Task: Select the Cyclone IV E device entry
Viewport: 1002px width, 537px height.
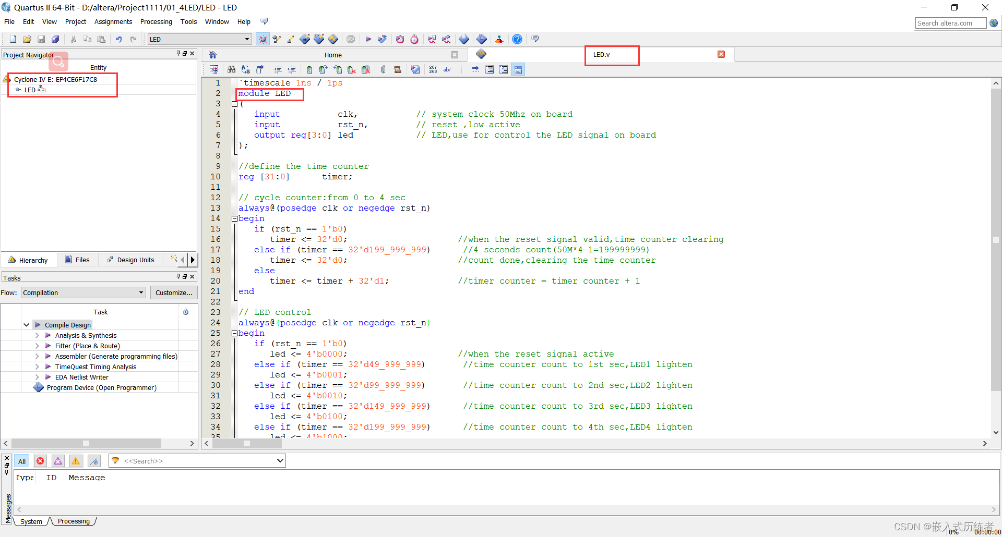Action: (55, 79)
